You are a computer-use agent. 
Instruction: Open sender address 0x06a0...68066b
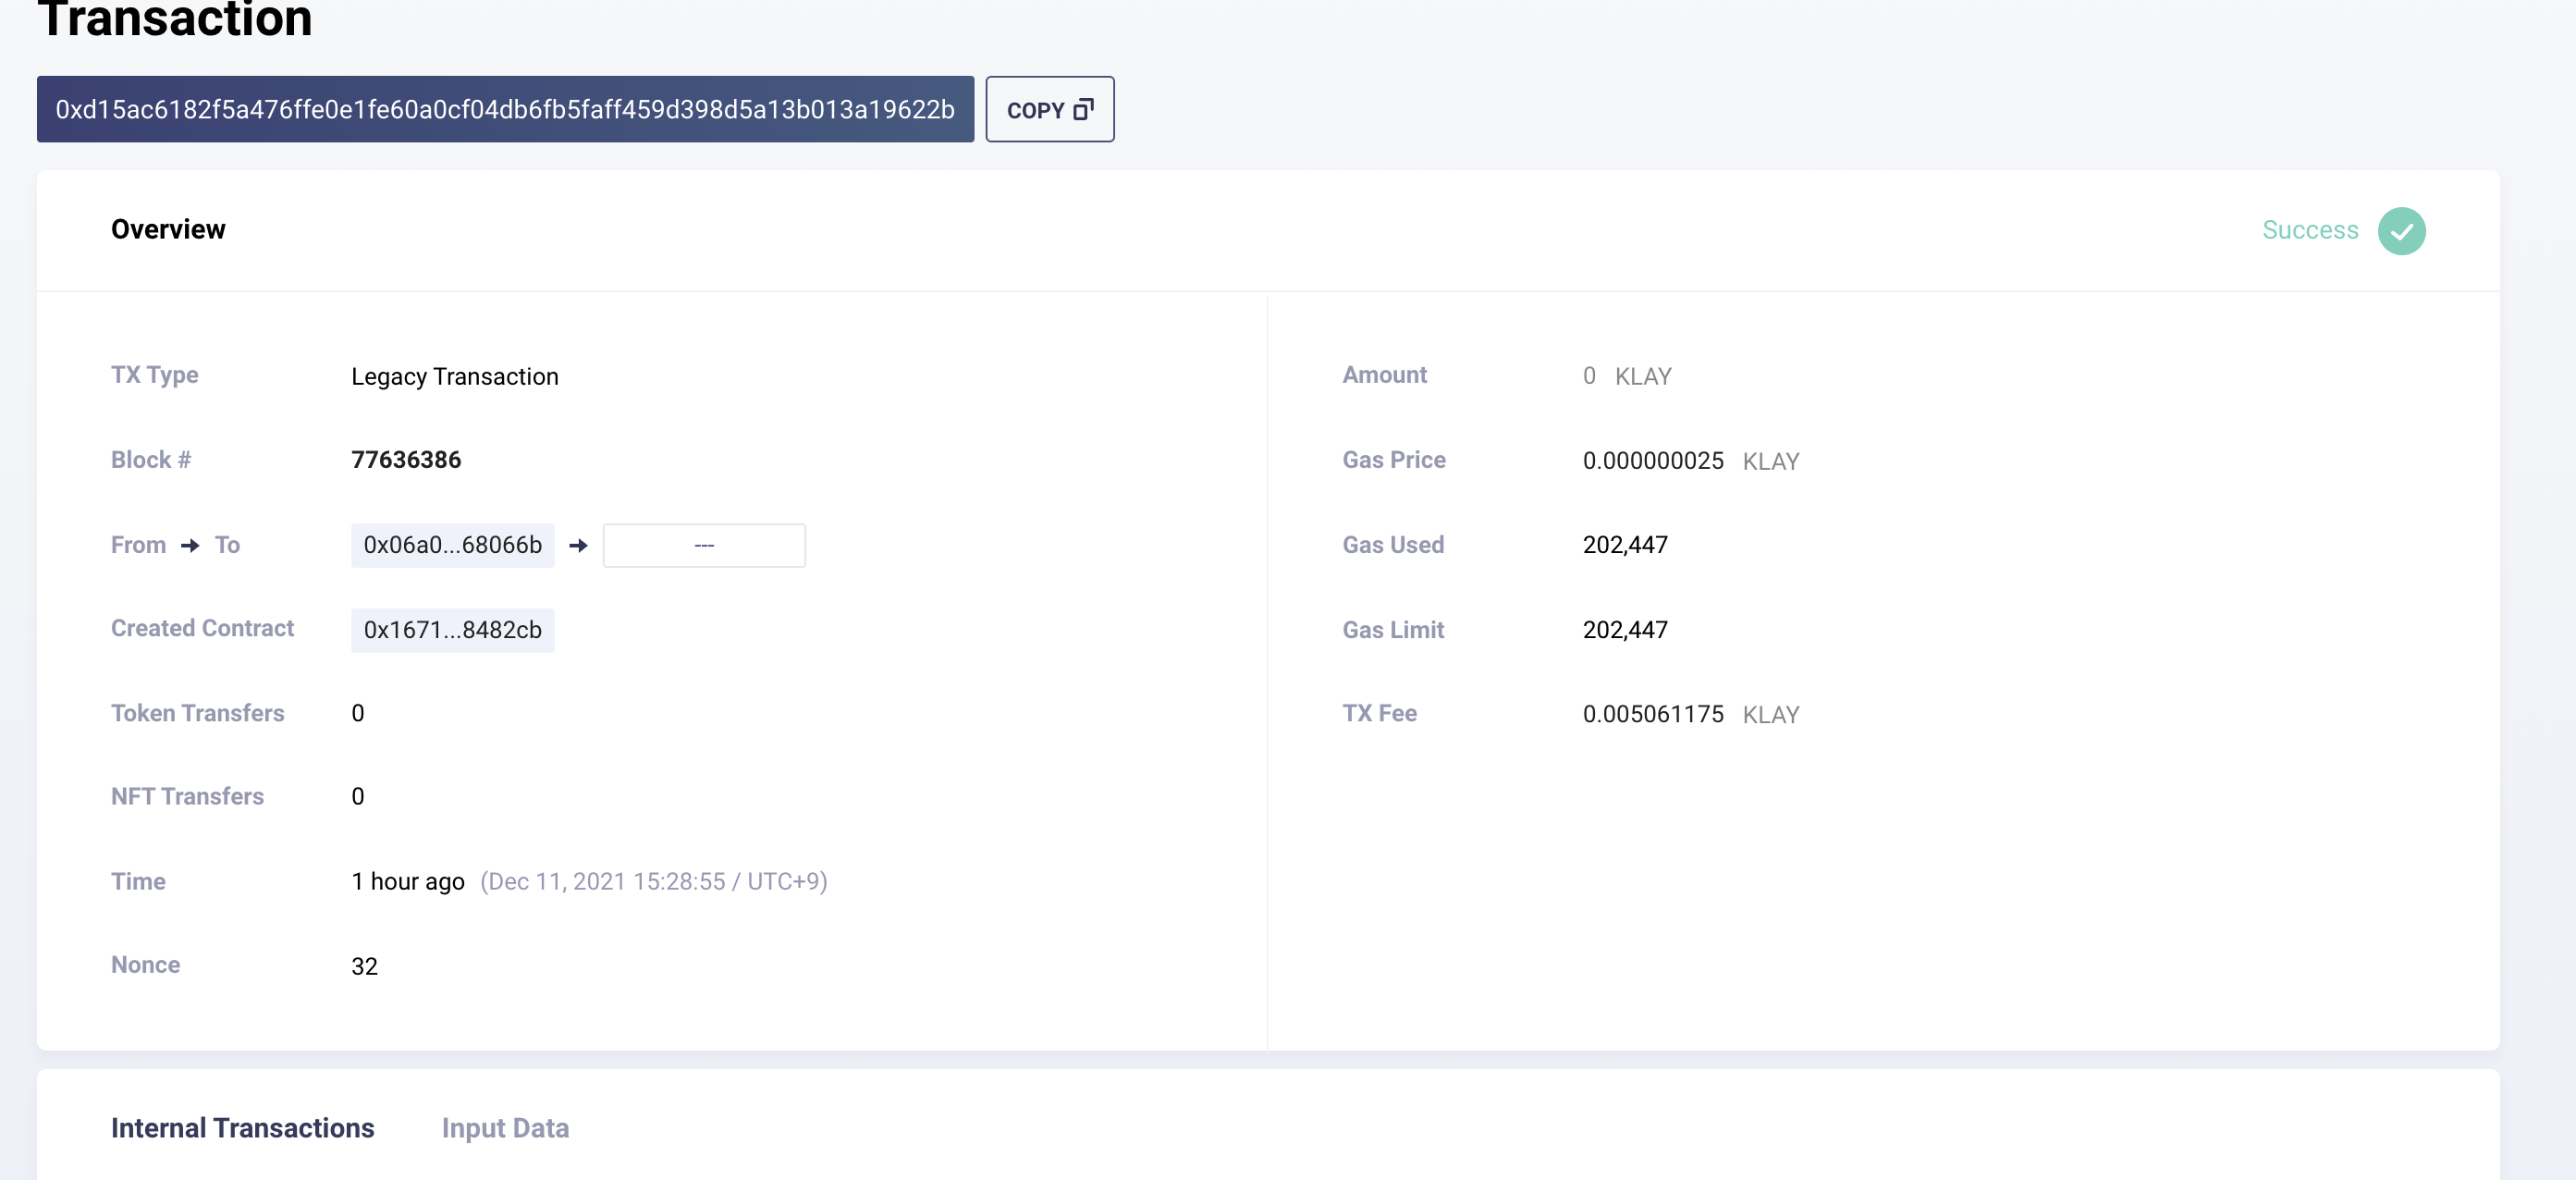[x=452, y=545]
